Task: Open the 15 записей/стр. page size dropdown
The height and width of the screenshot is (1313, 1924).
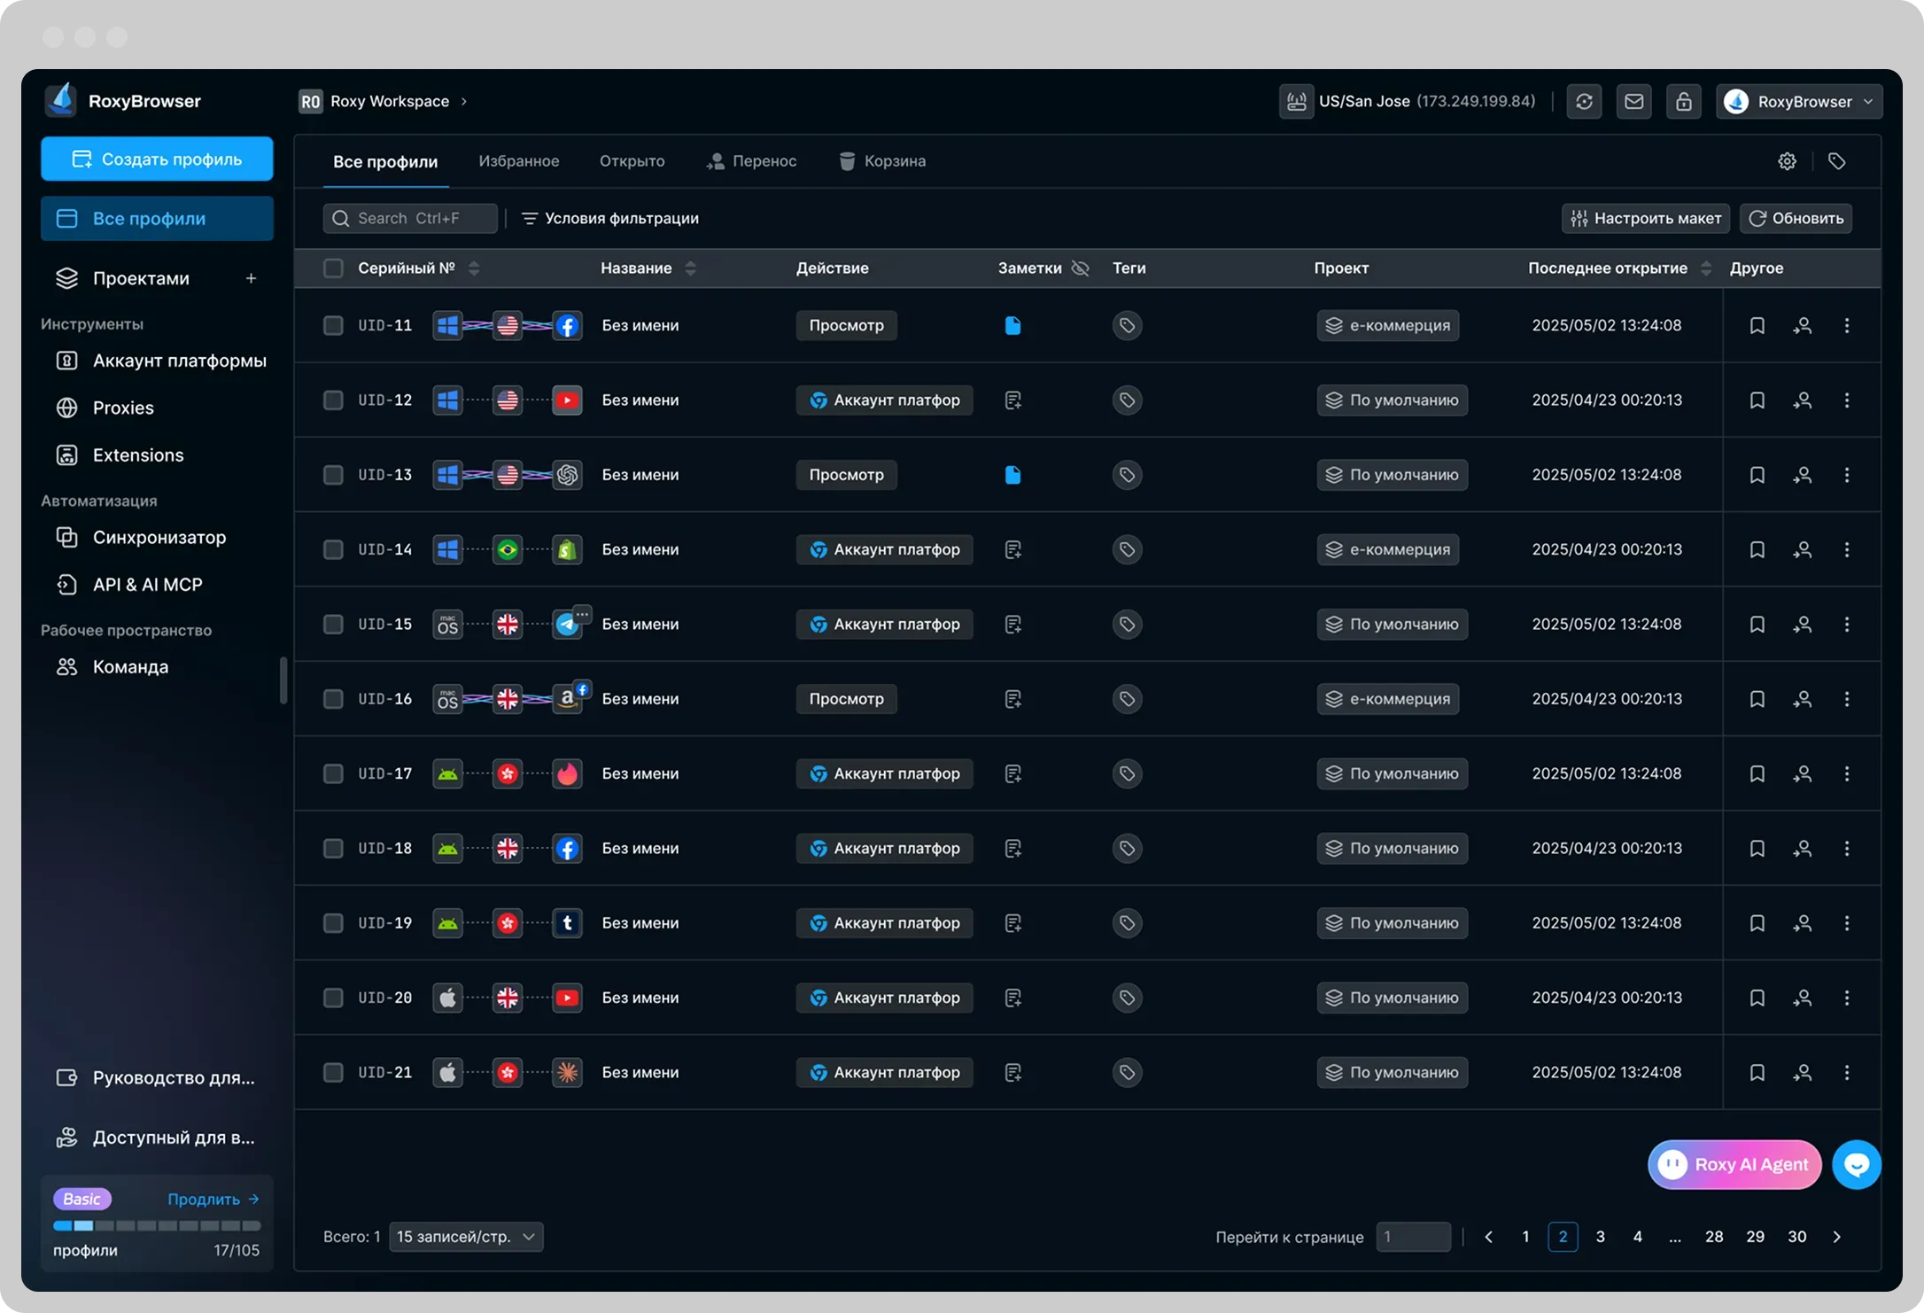Action: [466, 1237]
